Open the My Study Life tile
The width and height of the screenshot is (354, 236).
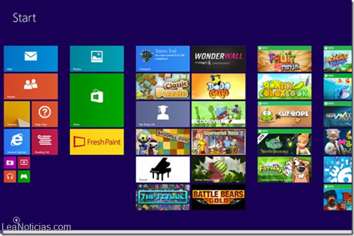(x=163, y=114)
